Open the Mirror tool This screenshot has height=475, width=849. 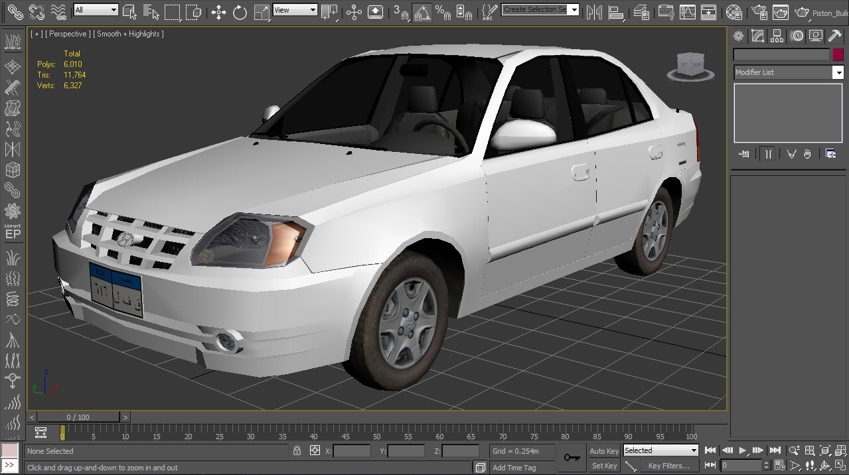(595, 12)
